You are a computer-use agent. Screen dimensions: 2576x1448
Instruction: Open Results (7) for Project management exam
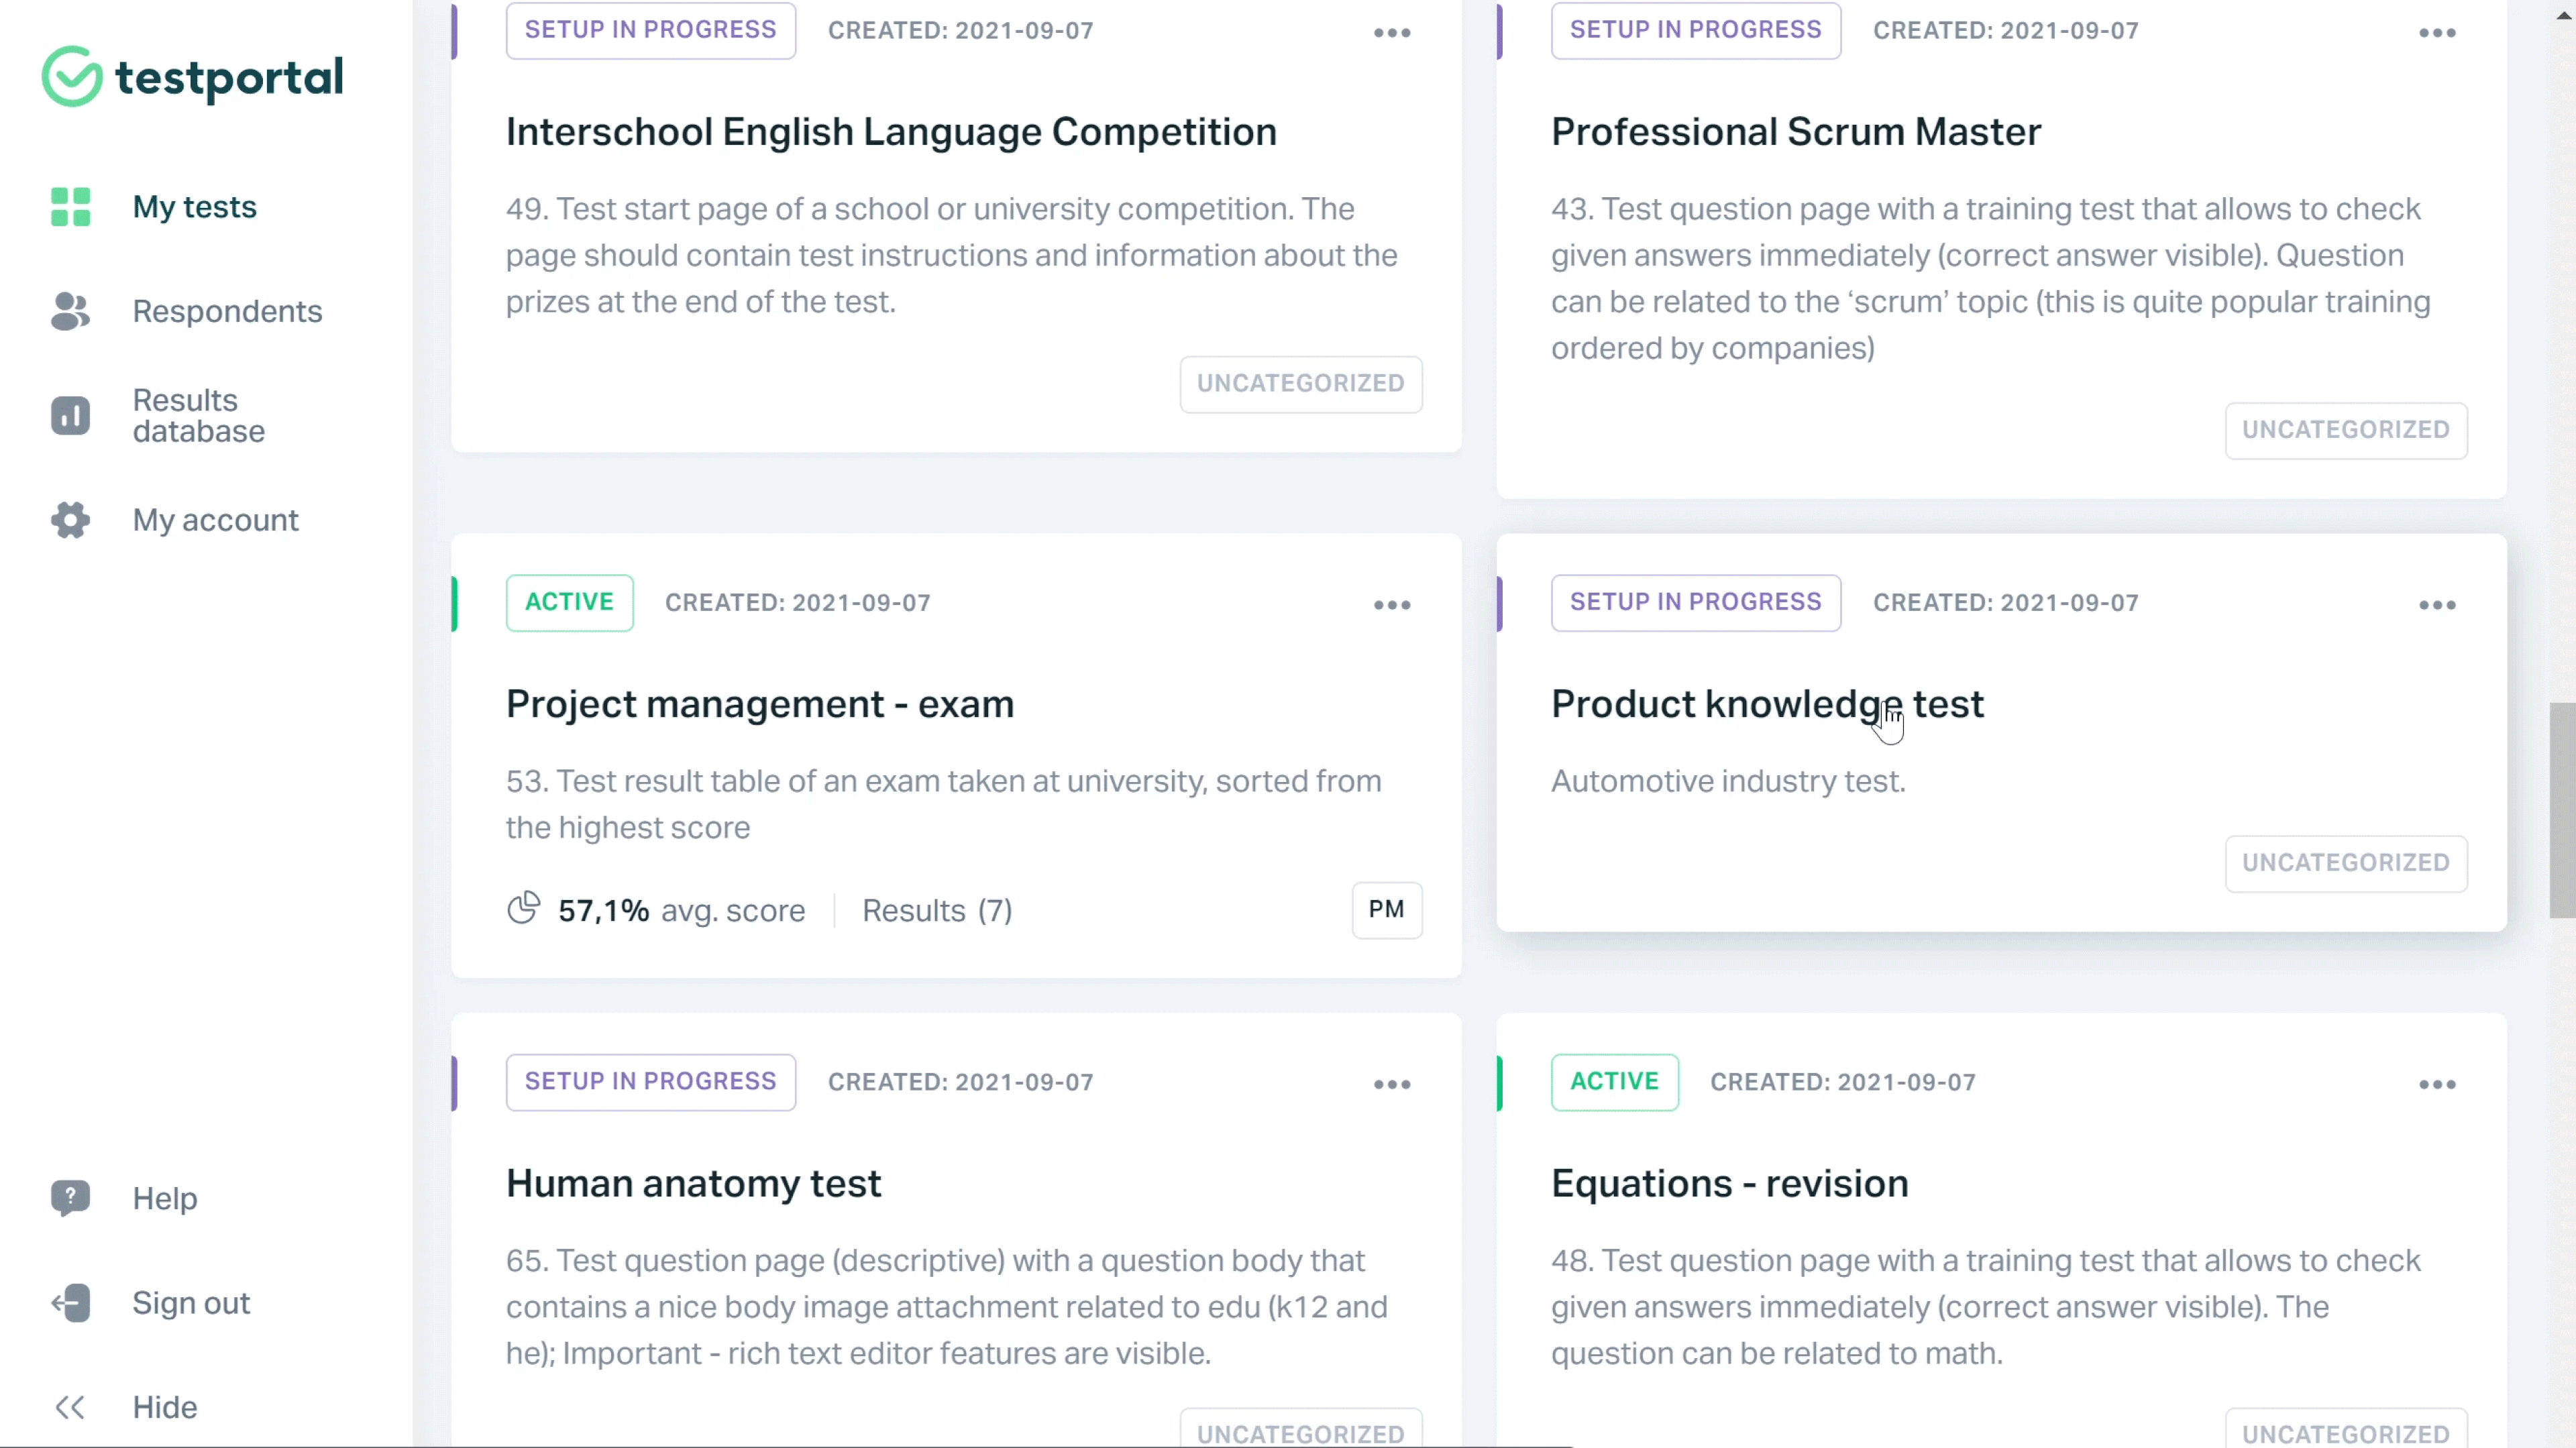click(x=936, y=910)
